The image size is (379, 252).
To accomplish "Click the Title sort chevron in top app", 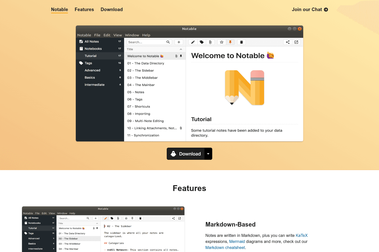I will click(x=181, y=49).
